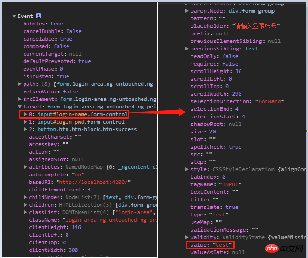308x258 pixels.
Task: Click the previousElementSibling: null line
Action: click(235, 41)
